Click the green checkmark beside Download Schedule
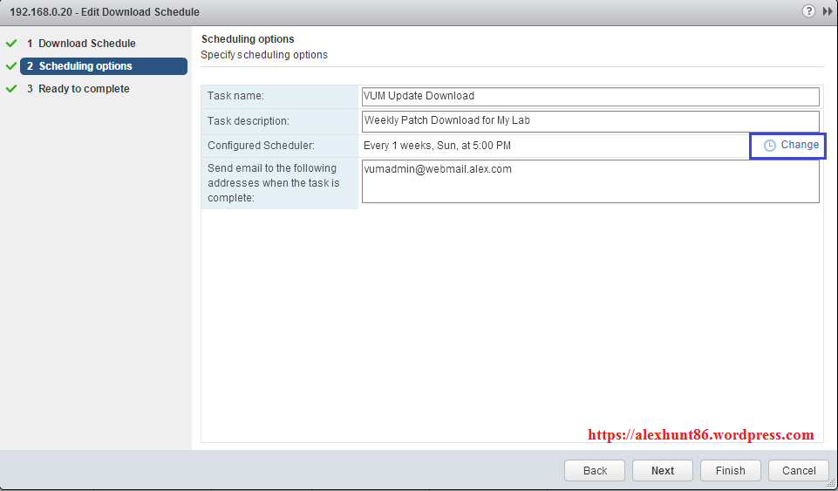Viewport: 838px width, 491px height. (11, 43)
